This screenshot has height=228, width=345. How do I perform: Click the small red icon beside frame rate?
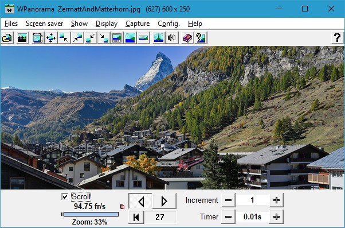[x=122, y=207]
